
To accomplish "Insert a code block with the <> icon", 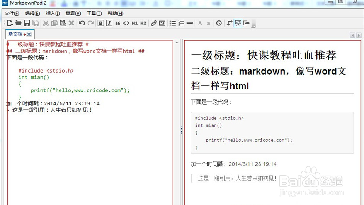I will coord(126,23).
